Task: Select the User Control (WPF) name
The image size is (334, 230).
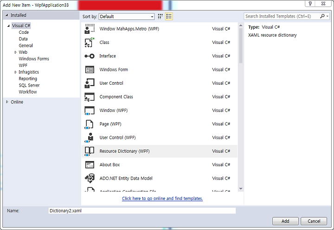Action: (117, 137)
